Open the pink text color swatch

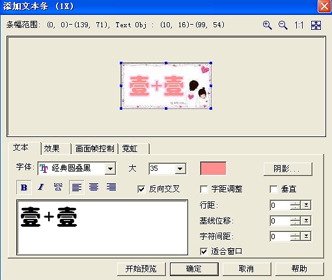(x=213, y=168)
